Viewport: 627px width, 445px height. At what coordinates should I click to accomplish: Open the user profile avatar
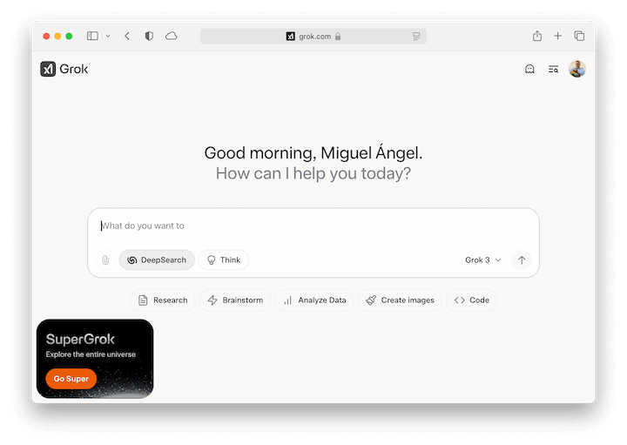tap(577, 69)
